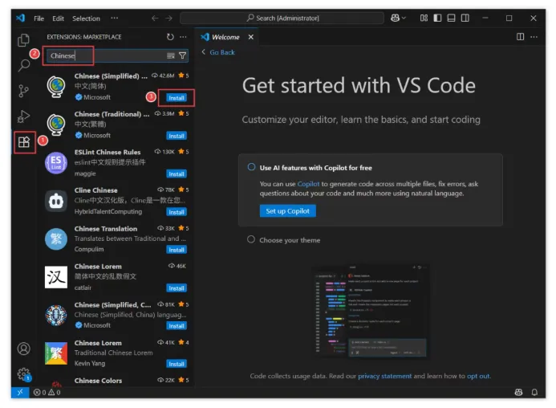Screen dimensions: 556x408
Task: Open Copilot menu in title bar
Action: coord(398,18)
